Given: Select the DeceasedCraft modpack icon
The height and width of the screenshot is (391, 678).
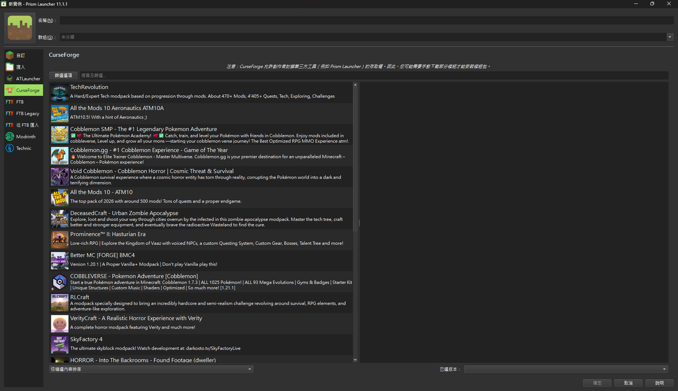Looking at the screenshot, I should (x=59, y=219).
